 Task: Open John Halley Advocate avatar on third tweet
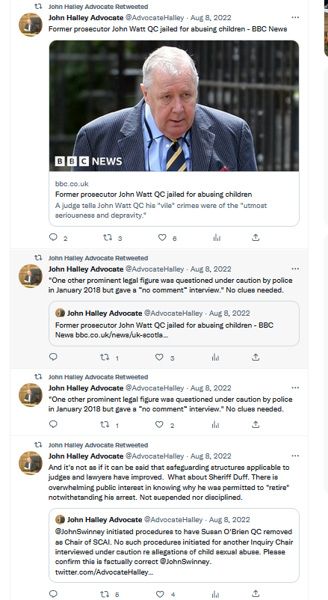click(x=31, y=394)
